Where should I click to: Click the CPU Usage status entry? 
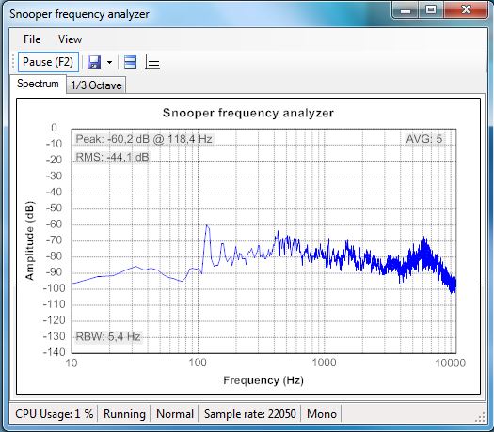55,414
